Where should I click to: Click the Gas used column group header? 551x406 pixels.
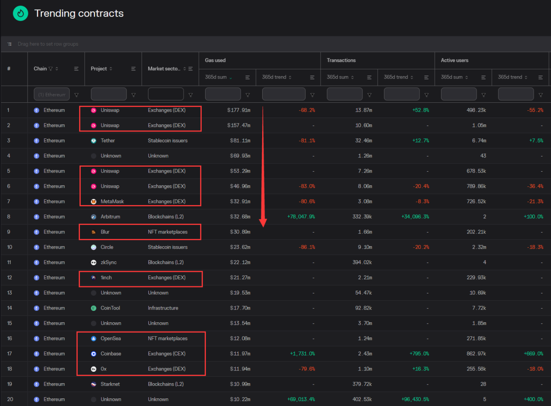coord(215,60)
